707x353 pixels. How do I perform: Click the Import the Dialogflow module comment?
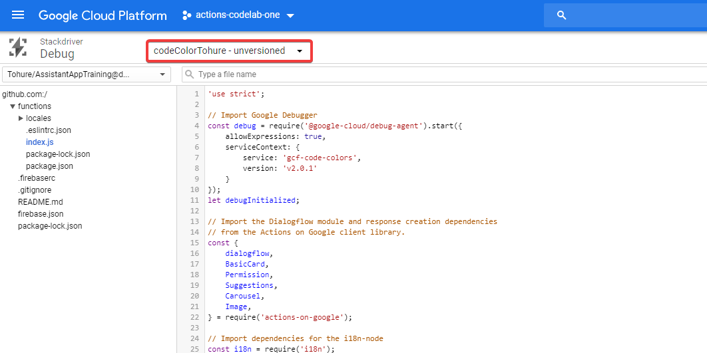tap(352, 221)
